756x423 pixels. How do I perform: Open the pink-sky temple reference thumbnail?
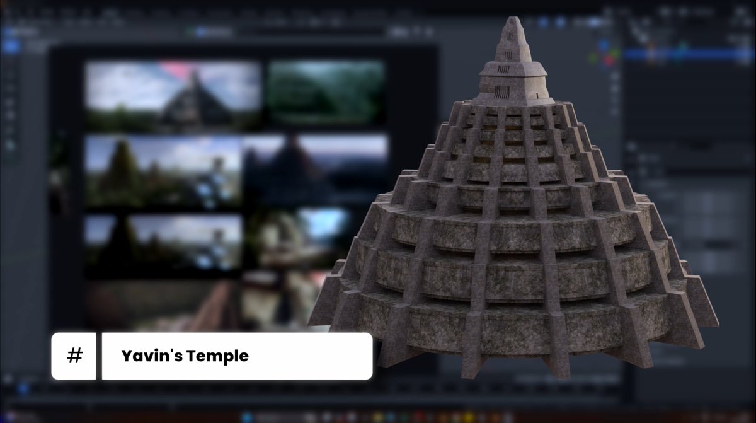(x=173, y=95)
